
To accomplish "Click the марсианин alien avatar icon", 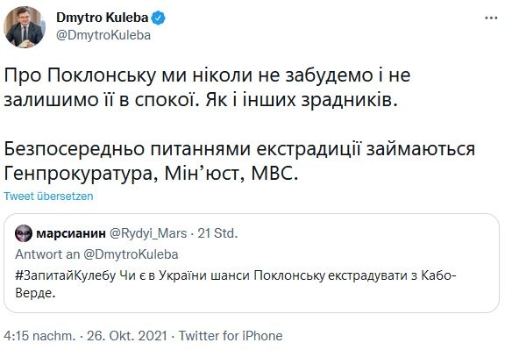I will click(24, 233).
